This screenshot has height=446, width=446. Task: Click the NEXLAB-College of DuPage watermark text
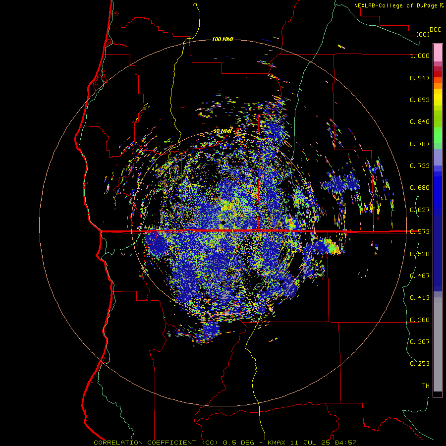coord(395,5)
